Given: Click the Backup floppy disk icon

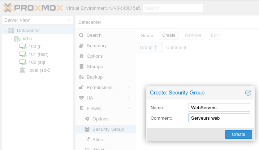Looking at the screenshot, I should [81, 77].
